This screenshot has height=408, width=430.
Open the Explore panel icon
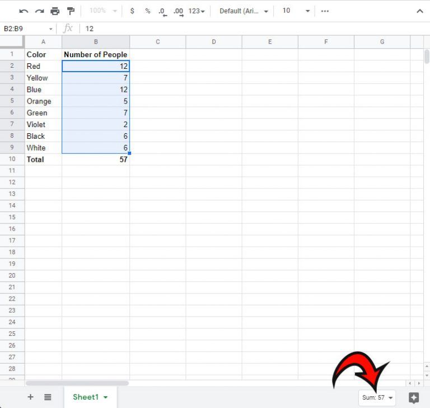point(414,397)
